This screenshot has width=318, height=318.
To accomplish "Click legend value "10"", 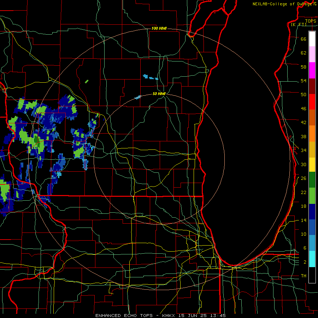I will [x=304, y=234].
